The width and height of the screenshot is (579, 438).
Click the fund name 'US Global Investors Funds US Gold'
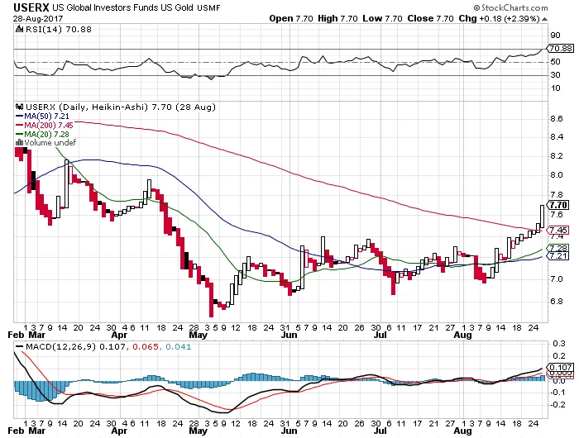122,7
